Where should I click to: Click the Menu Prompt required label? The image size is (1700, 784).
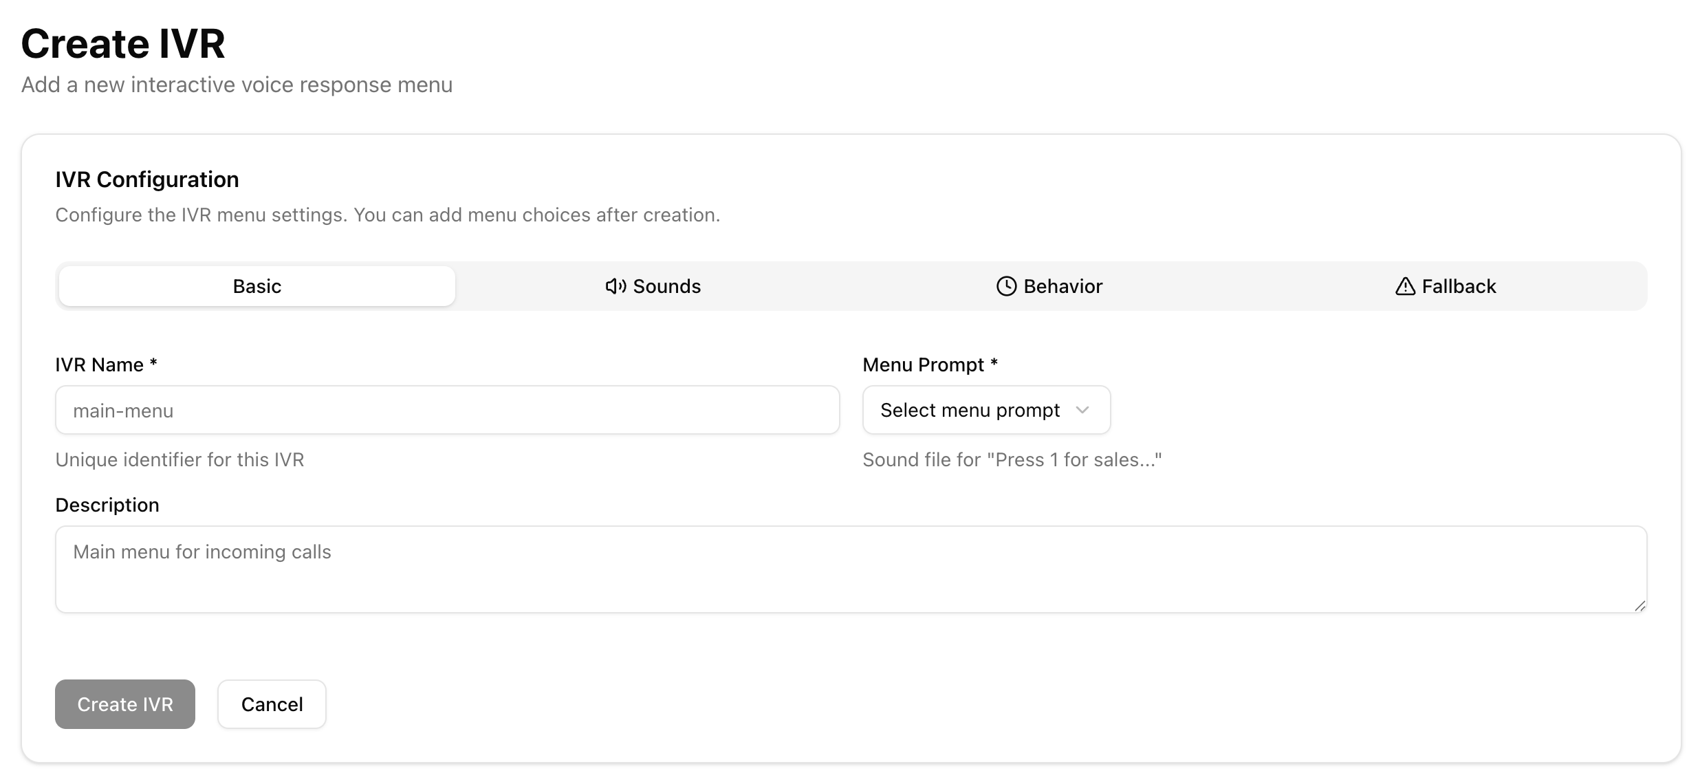(930, 364)
